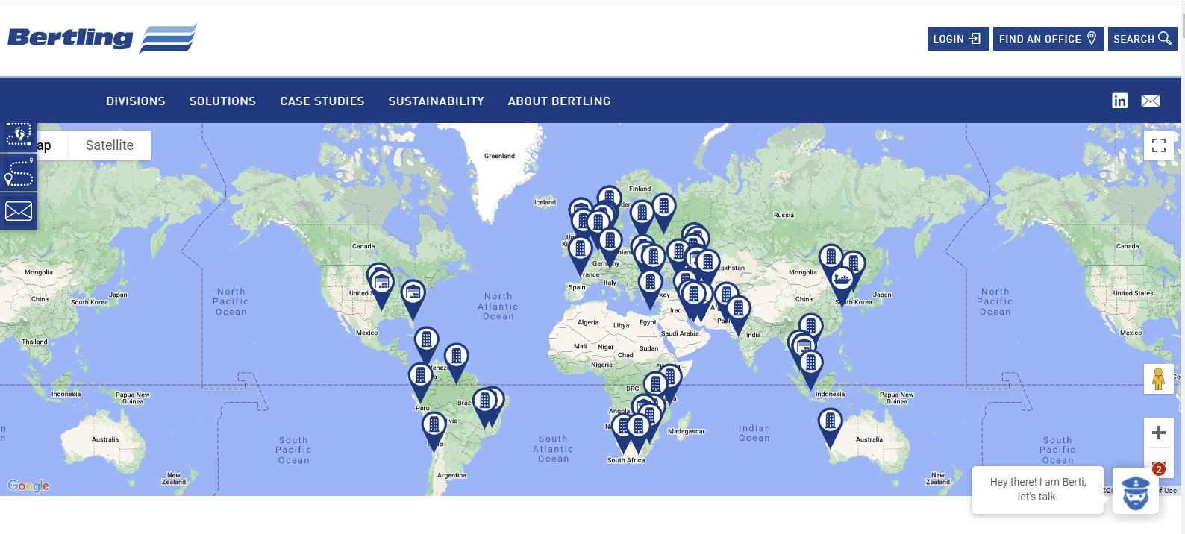
Task: Click the Login button
Action: click(x=957, y=39)
